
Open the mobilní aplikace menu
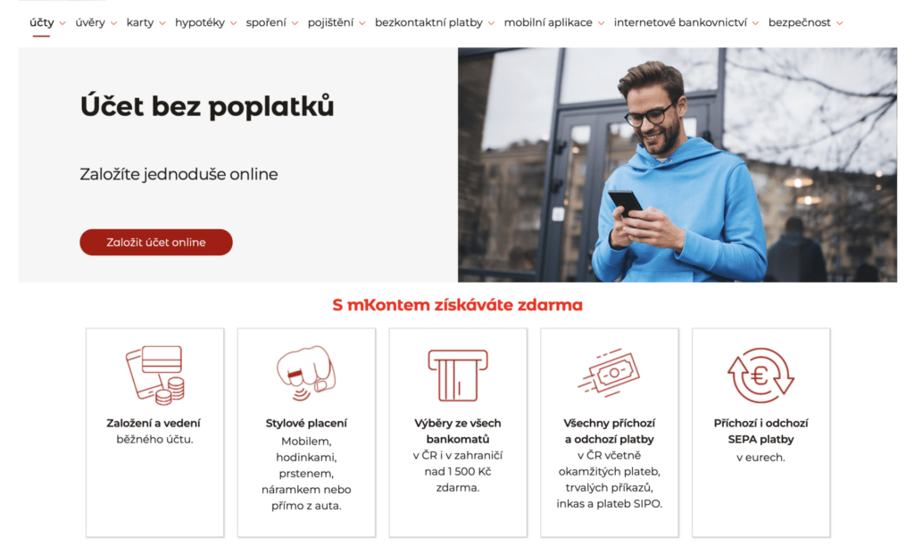point(548,22)
